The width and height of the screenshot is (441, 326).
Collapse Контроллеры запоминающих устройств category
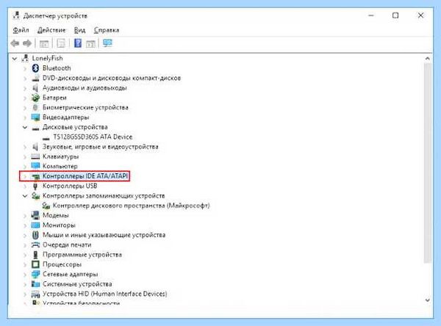point(25,196)
